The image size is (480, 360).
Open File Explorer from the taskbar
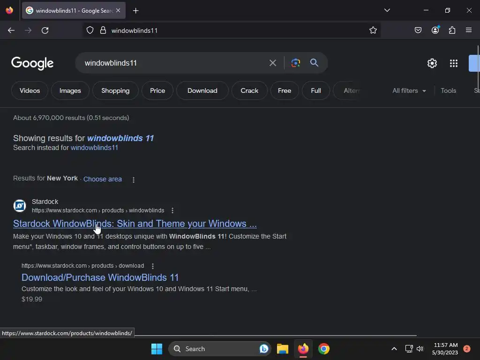click(283, 349)
